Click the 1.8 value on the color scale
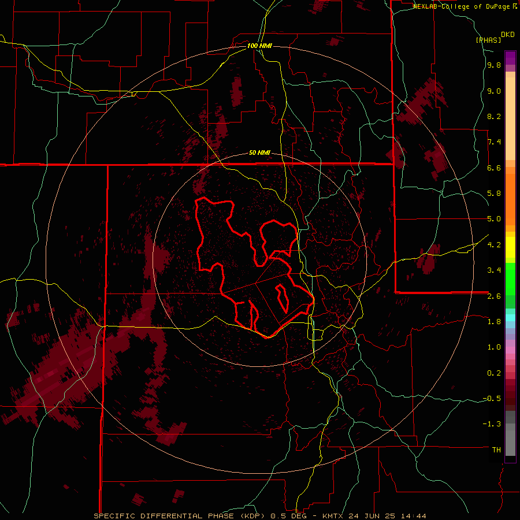Viewport: 520px width, 520px height. coord(494,322)
